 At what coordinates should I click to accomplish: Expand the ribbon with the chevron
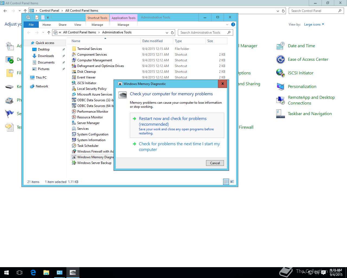[227, 24]
